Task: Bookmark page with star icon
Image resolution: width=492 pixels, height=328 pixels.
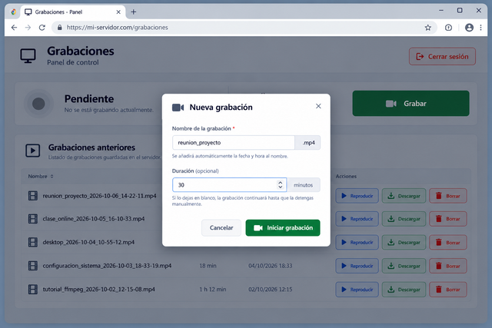Action: (x=428, y=28)
